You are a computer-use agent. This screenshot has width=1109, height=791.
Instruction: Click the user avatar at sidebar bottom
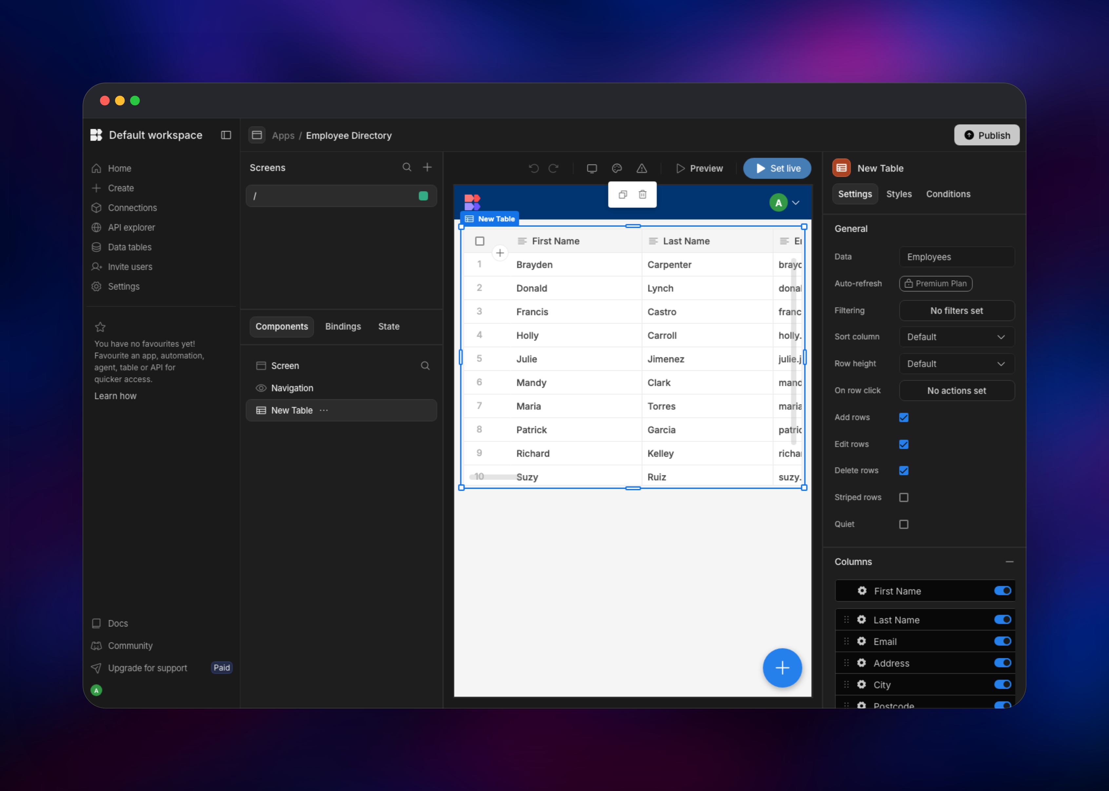[96, 690]
